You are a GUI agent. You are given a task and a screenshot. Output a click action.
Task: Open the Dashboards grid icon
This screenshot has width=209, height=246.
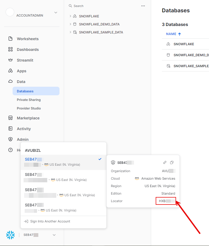click(10, 49)
